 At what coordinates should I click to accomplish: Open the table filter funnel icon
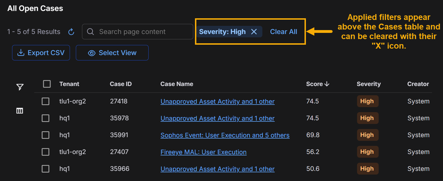pyautogui.click(x=20, y=87)
